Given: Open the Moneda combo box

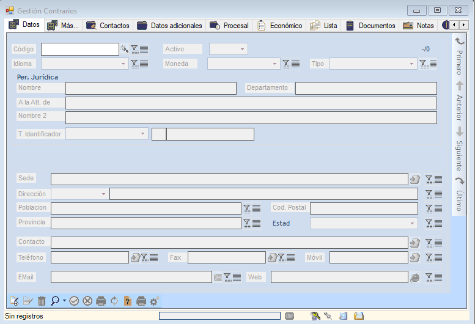Looking at the screenshot, I should pos(274,64).
